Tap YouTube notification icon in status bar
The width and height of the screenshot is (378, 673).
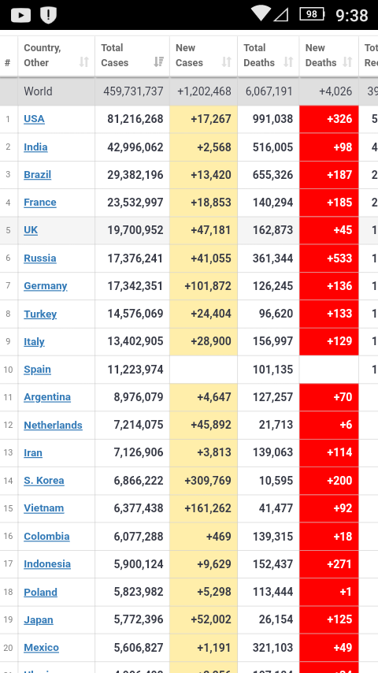point(20,16)
